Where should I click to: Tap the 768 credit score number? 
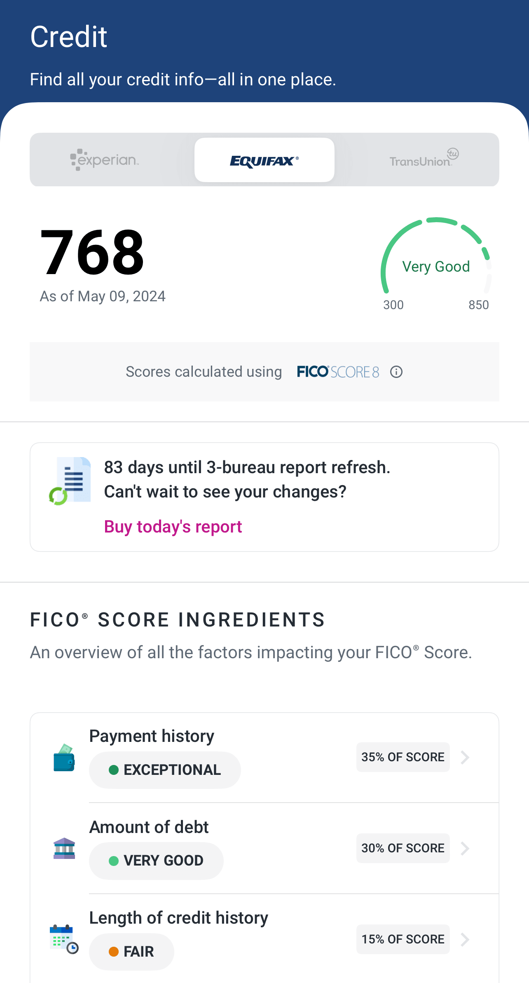point(92,252)
